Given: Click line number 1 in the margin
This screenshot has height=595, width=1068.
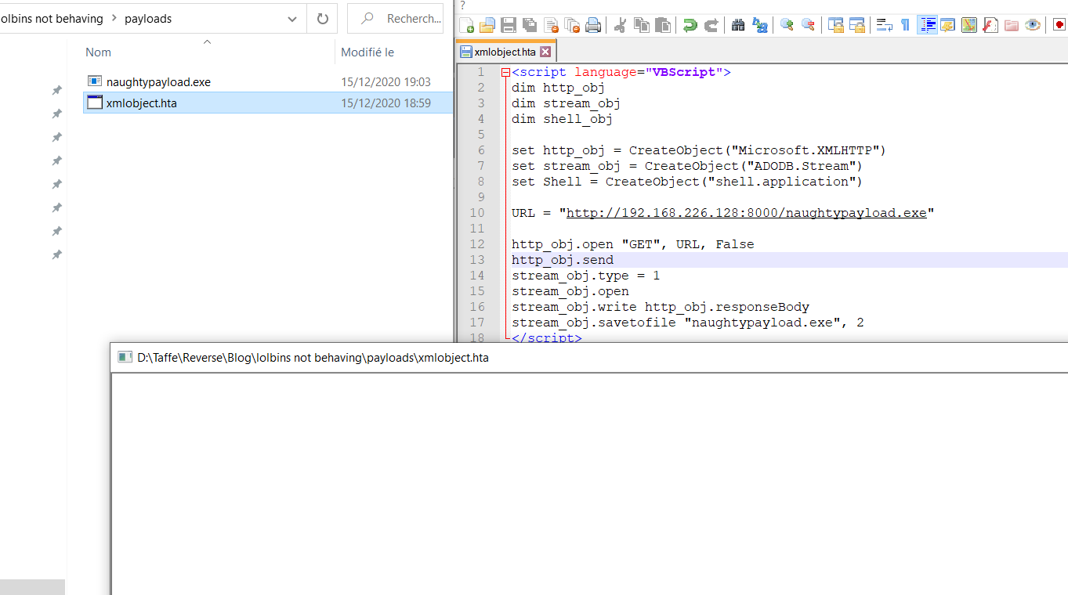Looking at the screenshot, I should [481, 72].
